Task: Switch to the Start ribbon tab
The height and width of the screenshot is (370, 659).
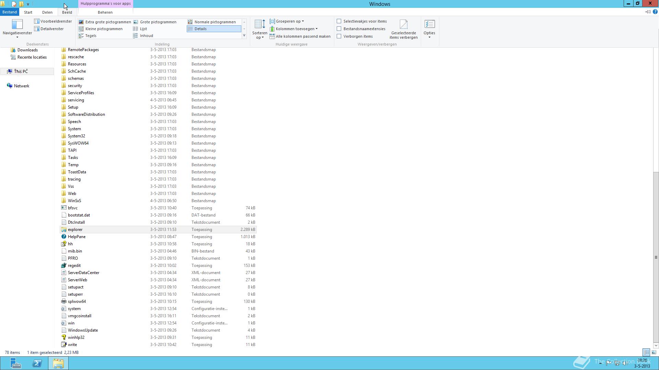Action: (x=28, y=12)
